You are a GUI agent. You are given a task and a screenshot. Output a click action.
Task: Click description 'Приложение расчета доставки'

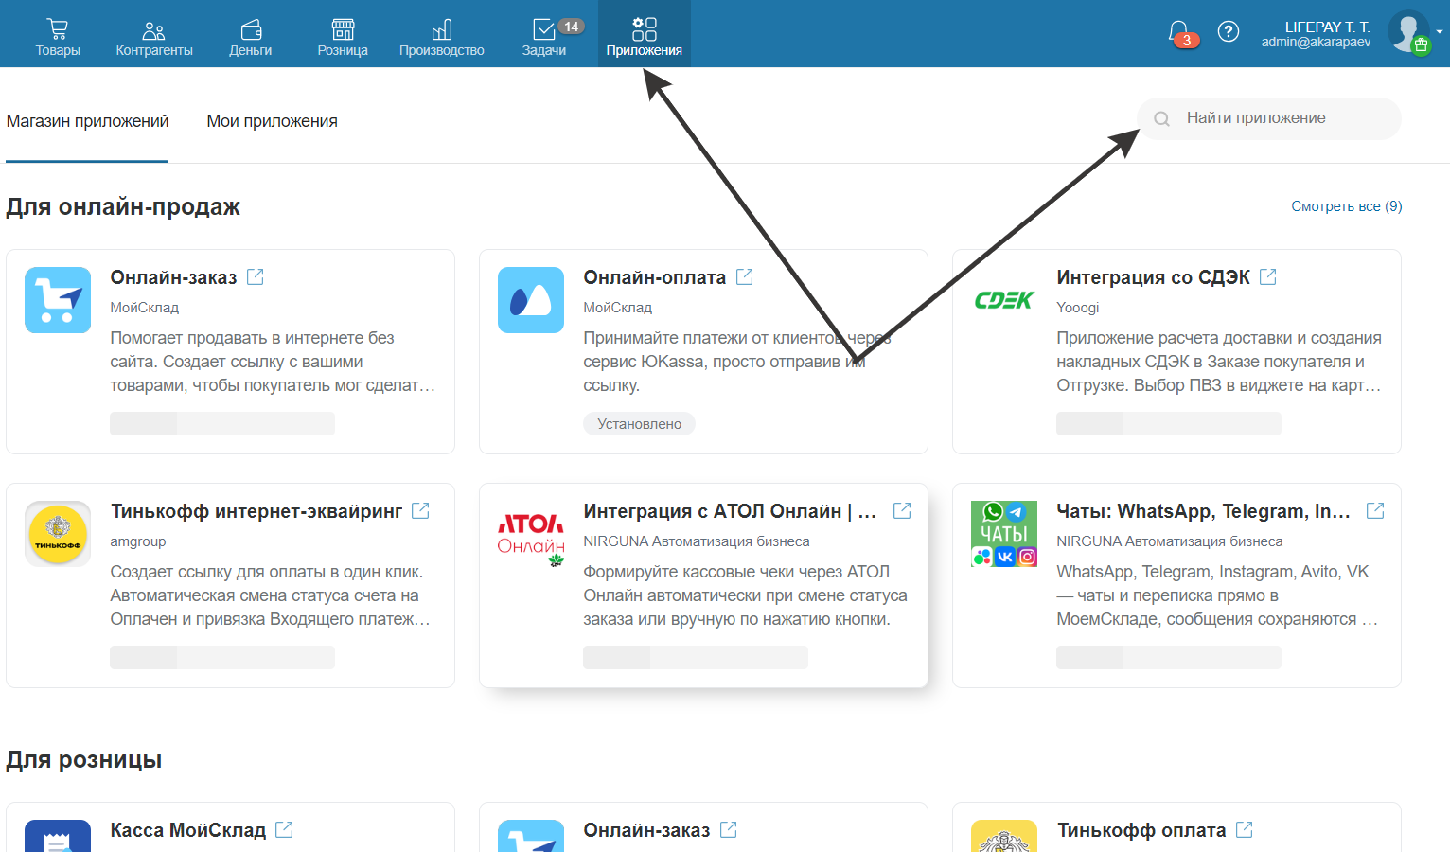pos(1219,362)
